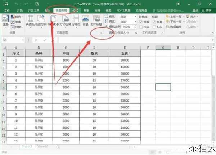Click the select-all corner of the grid
Image resolution: width=216 pixels, height=155 pixels.
(x=4, y=48)
